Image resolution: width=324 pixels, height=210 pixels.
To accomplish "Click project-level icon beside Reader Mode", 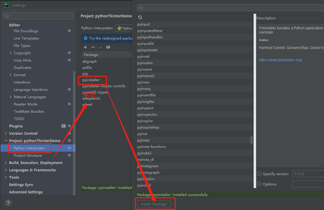I will point(69,104).
